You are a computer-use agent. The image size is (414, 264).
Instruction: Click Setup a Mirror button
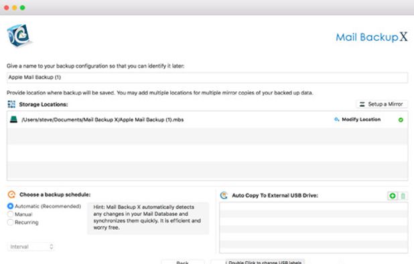coord(382,105)
